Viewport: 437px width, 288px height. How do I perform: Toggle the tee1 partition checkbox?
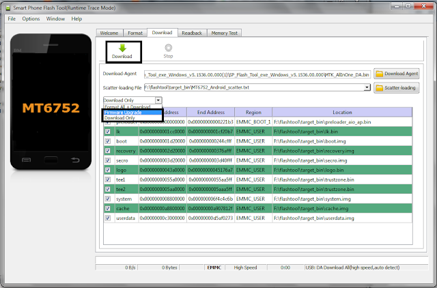(108, 179)
